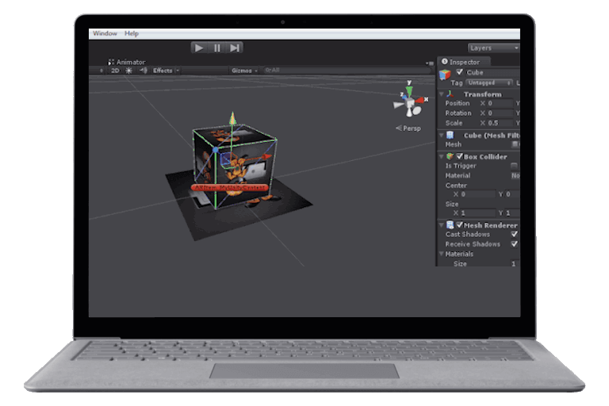This screenshot has height=406, width=609.
Task: Collapse the Cube Mesh Filter foldout
Action: pyautogui.click(x=441, y=136)
